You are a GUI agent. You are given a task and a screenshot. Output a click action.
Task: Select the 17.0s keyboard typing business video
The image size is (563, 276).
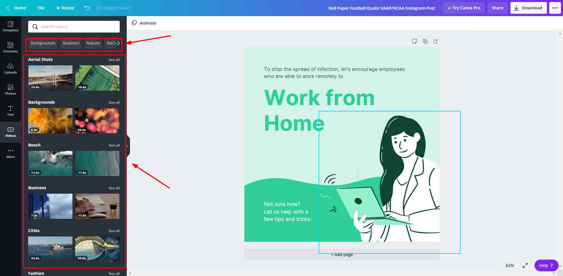tap(97, 206)
